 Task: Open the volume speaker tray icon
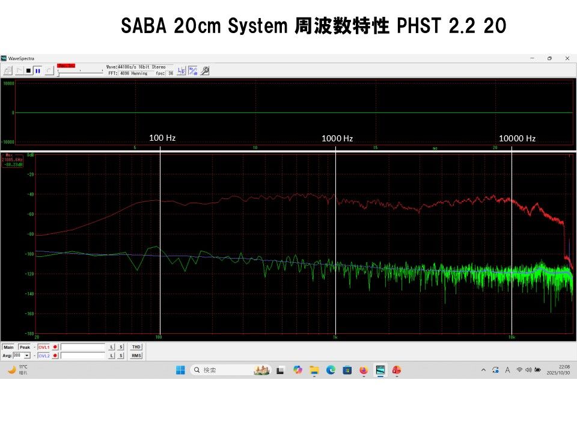click(x=528, y=370)
